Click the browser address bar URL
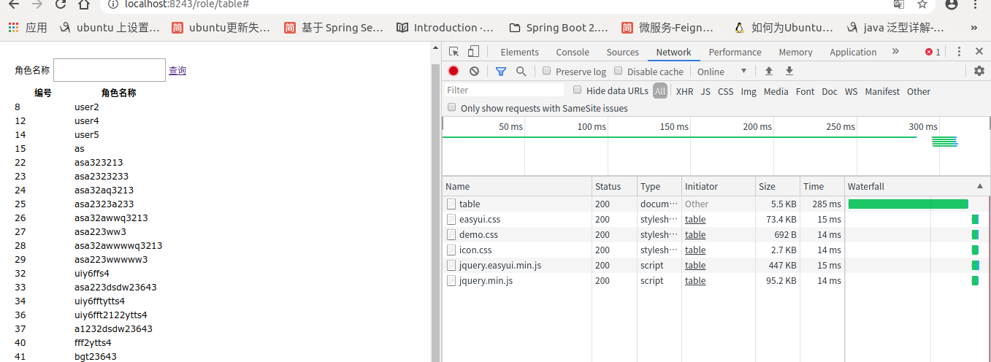 pos(187,4)
